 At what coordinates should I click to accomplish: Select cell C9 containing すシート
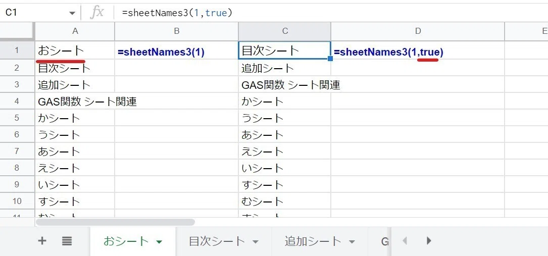pyautogui.click(x=284, y=184)
